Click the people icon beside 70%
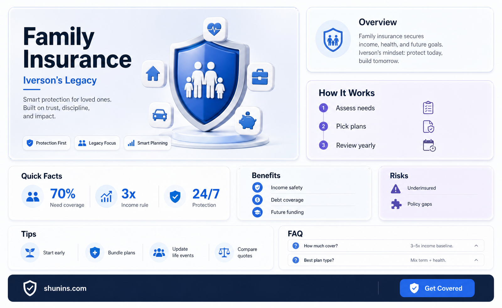Viewport: 502px width, 308px height. click(x=33, y=196)
